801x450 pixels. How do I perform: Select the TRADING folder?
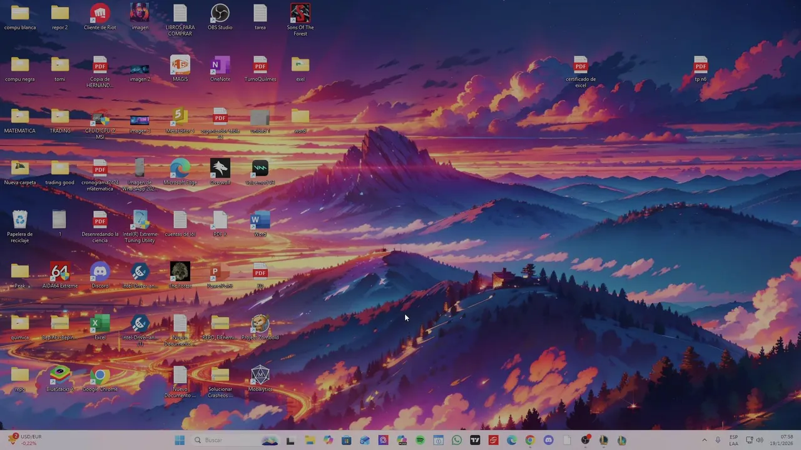(60, 121)
